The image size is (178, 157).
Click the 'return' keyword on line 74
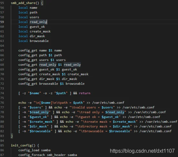coord(85,93)
